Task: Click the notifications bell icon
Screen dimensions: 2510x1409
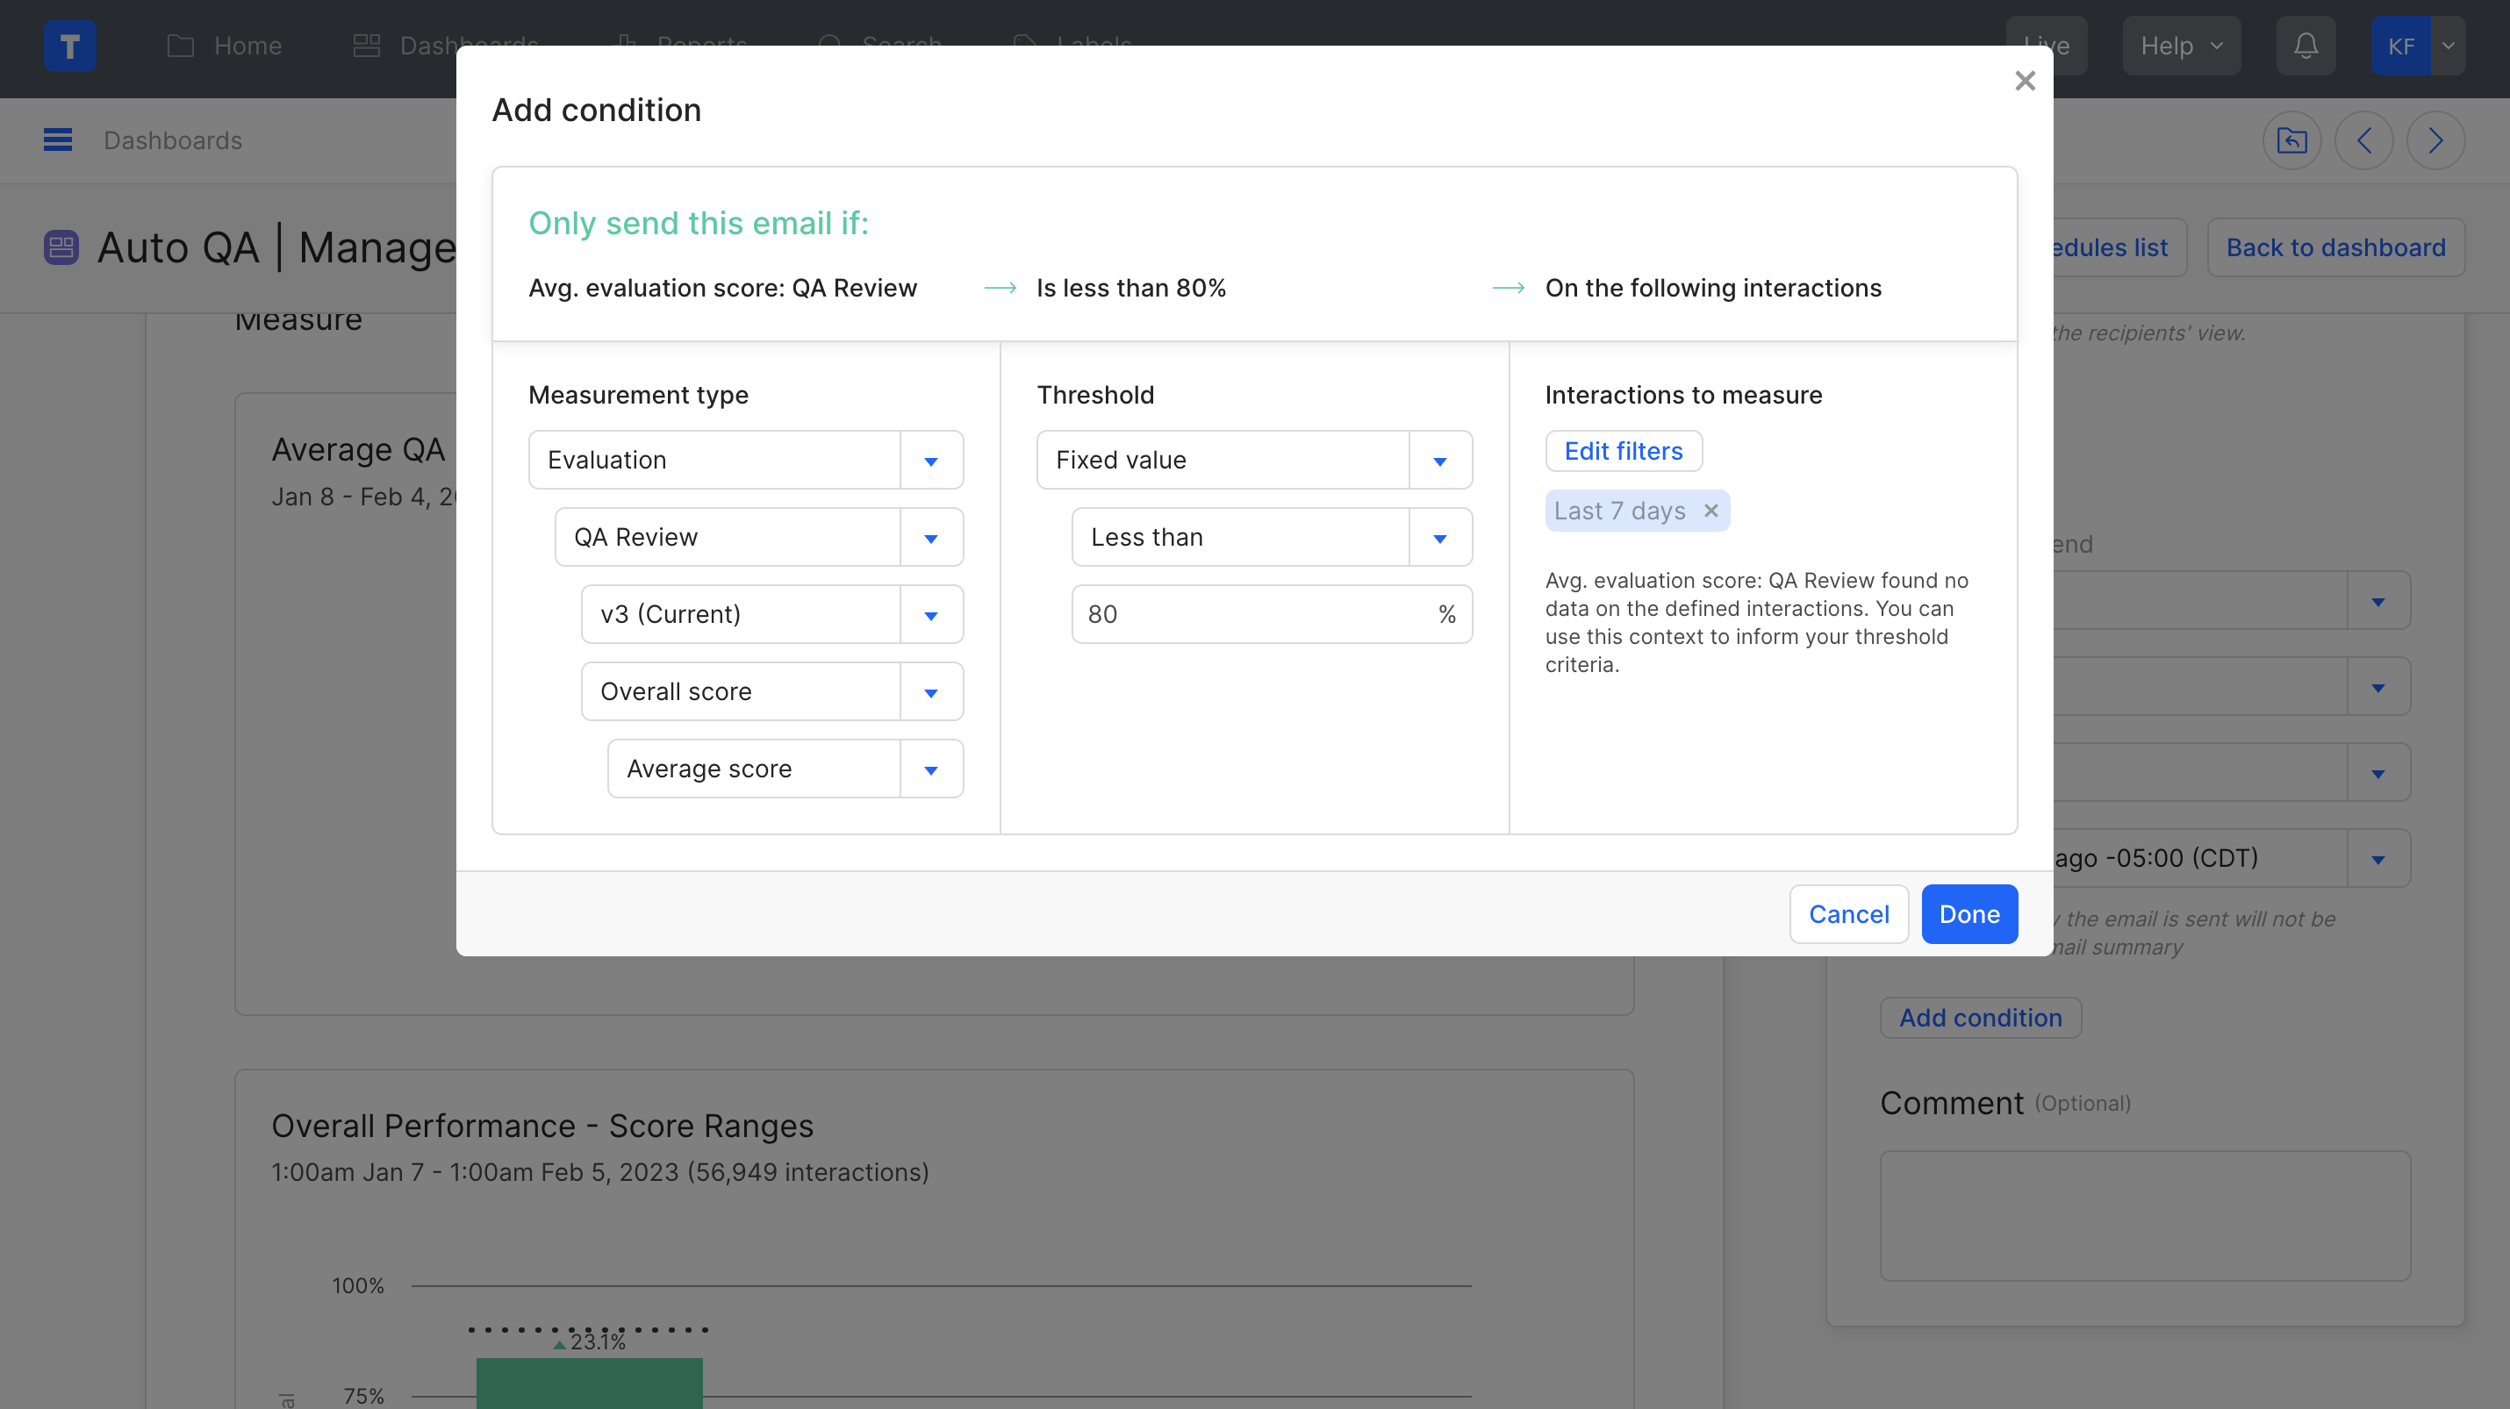Action: 2306,46
